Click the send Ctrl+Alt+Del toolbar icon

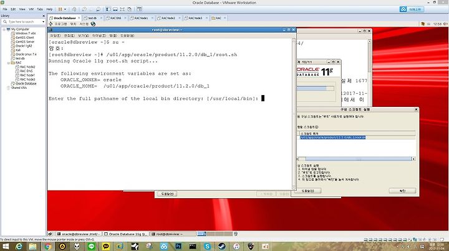pyautogui.click(x=74, y=9)
